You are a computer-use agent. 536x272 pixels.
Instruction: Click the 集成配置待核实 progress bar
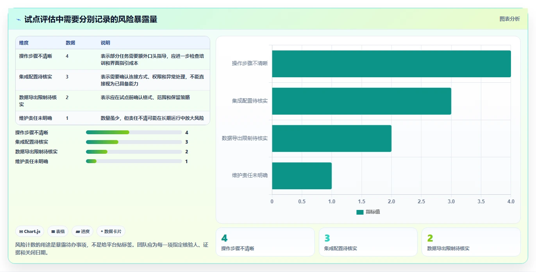[x=134, y=142]
